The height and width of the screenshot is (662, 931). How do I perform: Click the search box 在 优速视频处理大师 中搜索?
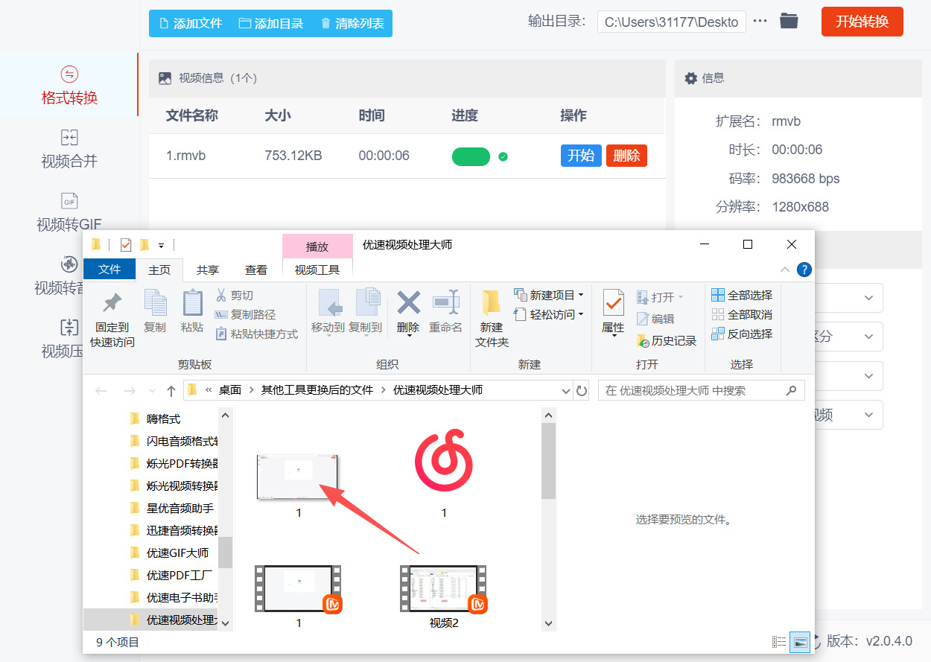pyautogui.click(x=701, y=390)
